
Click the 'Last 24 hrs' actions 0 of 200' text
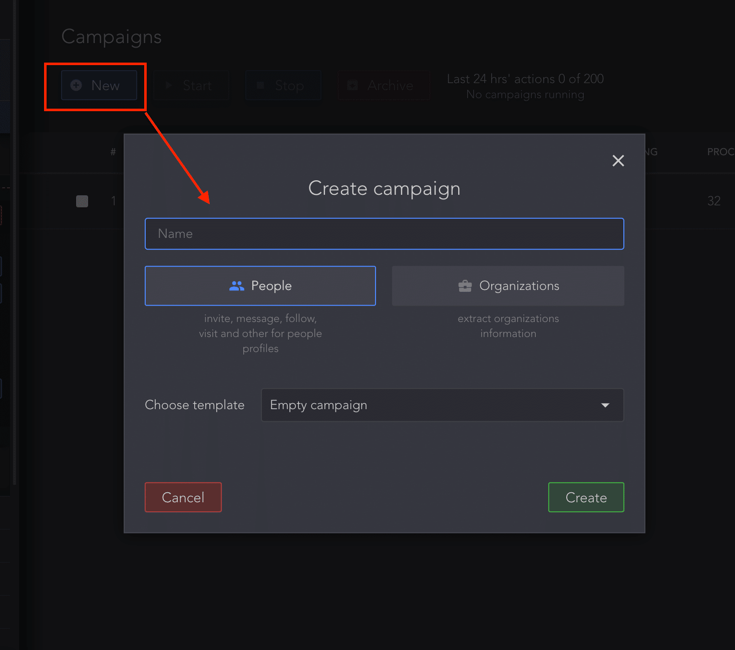525,79
